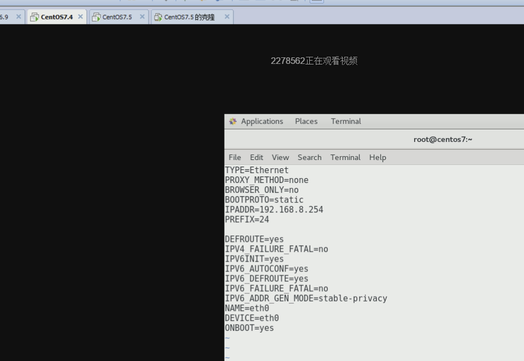Close the tab ending in 6.9
The width and height of the screenshot is (524, 361).
click(x=19, y=17)
